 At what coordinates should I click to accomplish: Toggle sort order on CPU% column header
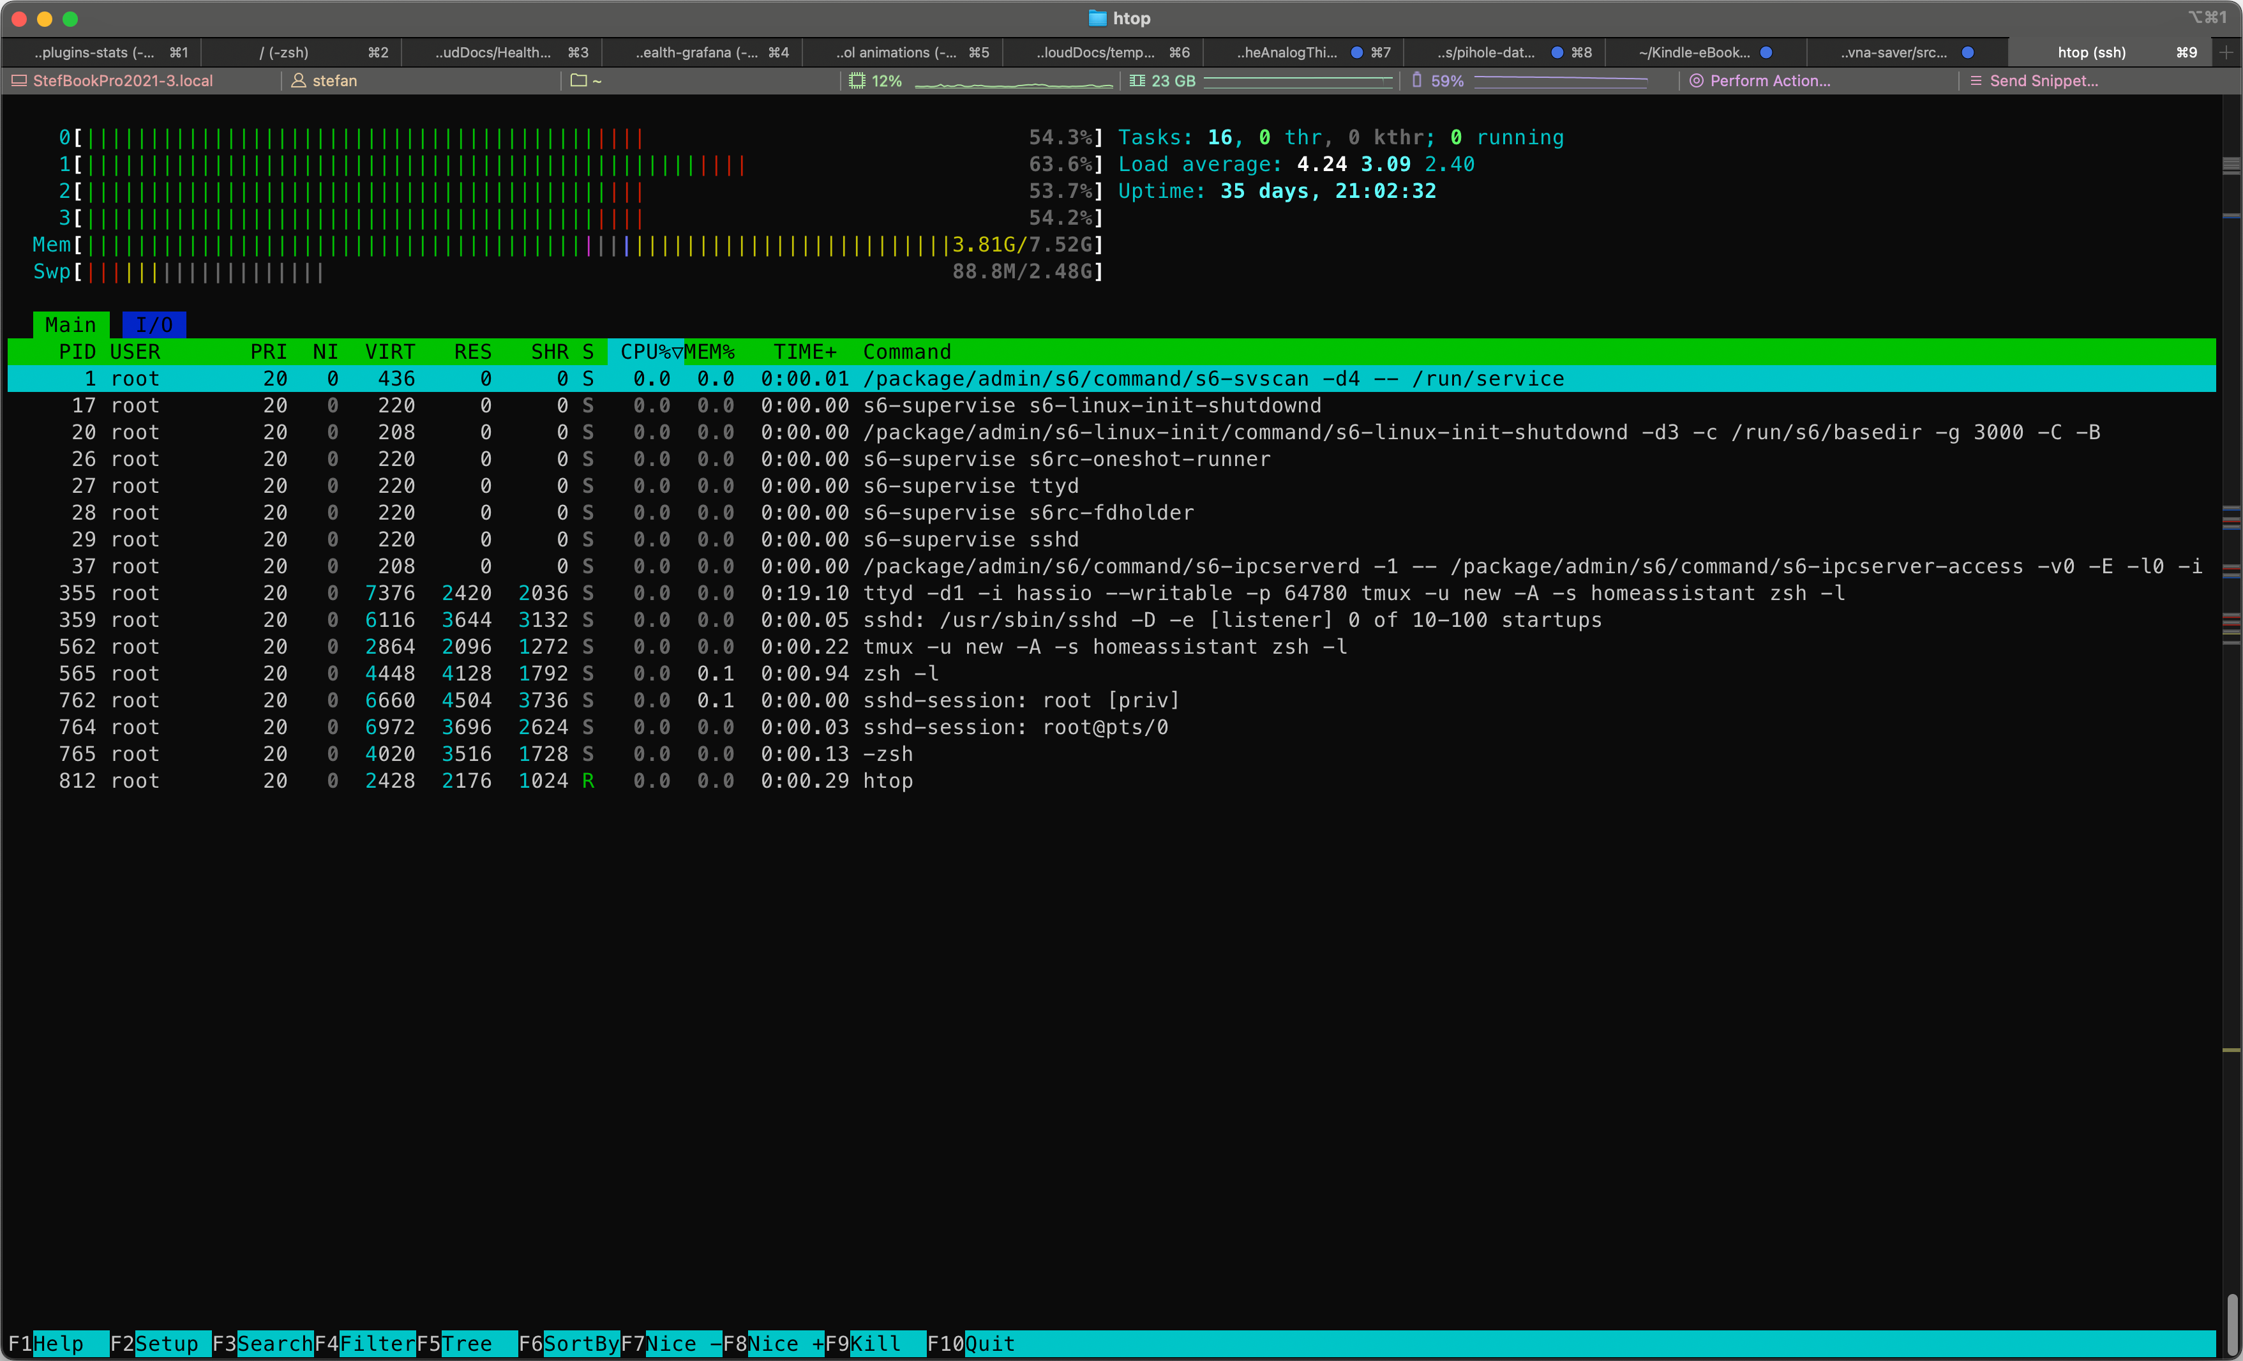coord(645,352)
